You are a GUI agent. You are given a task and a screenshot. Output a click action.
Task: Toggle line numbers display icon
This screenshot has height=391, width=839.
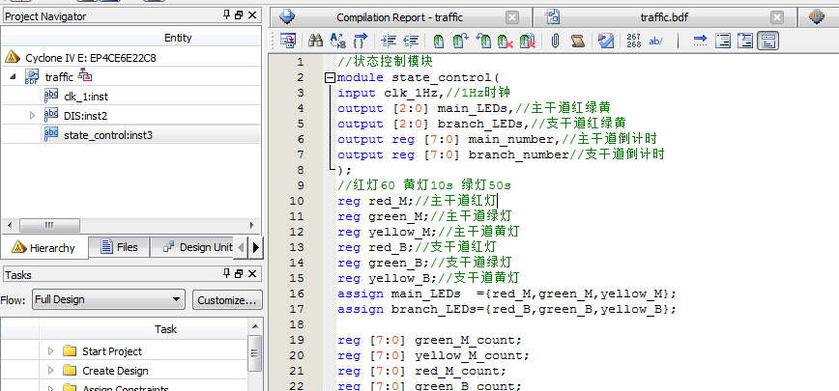[633, 41]
